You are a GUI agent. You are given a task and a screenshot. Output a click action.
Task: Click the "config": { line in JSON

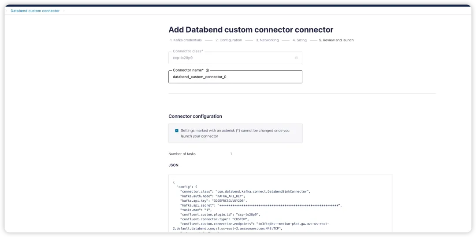[x=187, y=187]
